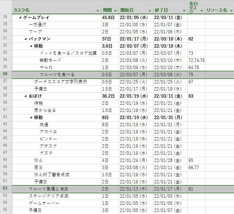Select the フルーツを食べる task name cell
The image size is (234, 214).
tap(56, 75)
